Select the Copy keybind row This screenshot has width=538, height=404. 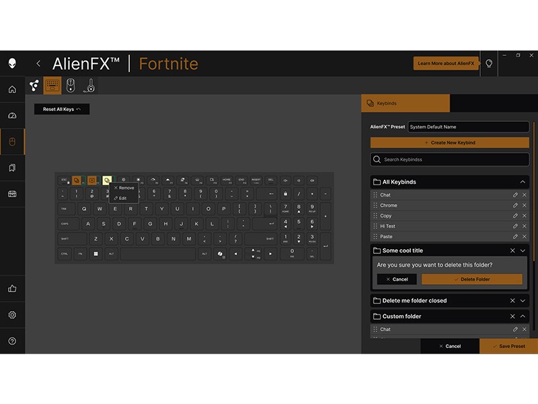[x=449, y=215]
